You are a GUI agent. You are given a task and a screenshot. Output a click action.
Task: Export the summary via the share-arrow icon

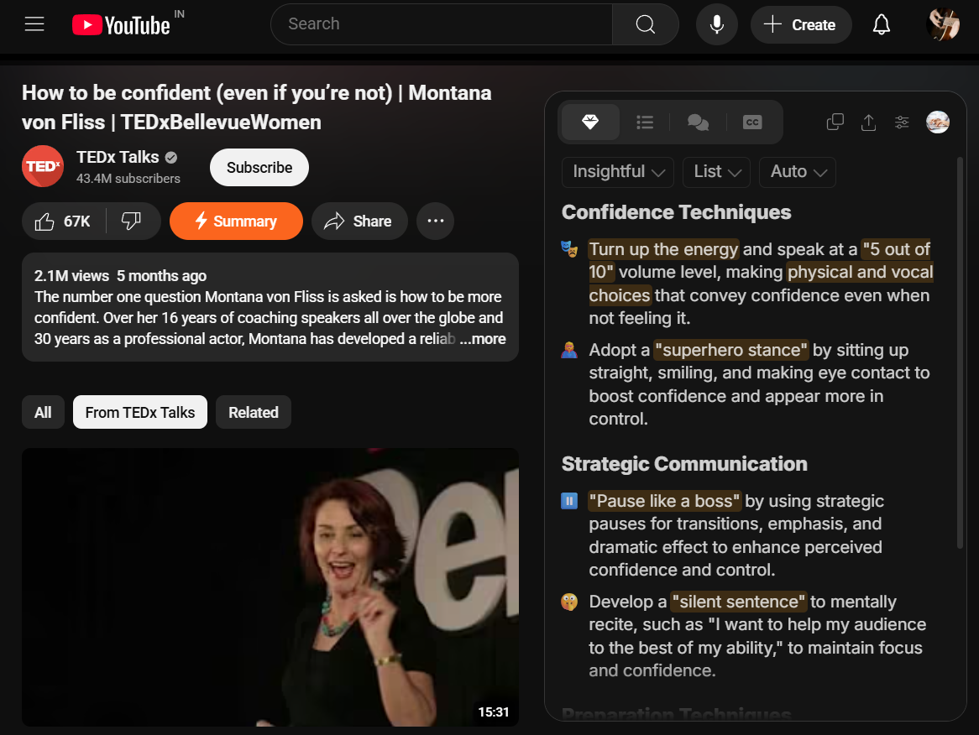tap(868, 122)
